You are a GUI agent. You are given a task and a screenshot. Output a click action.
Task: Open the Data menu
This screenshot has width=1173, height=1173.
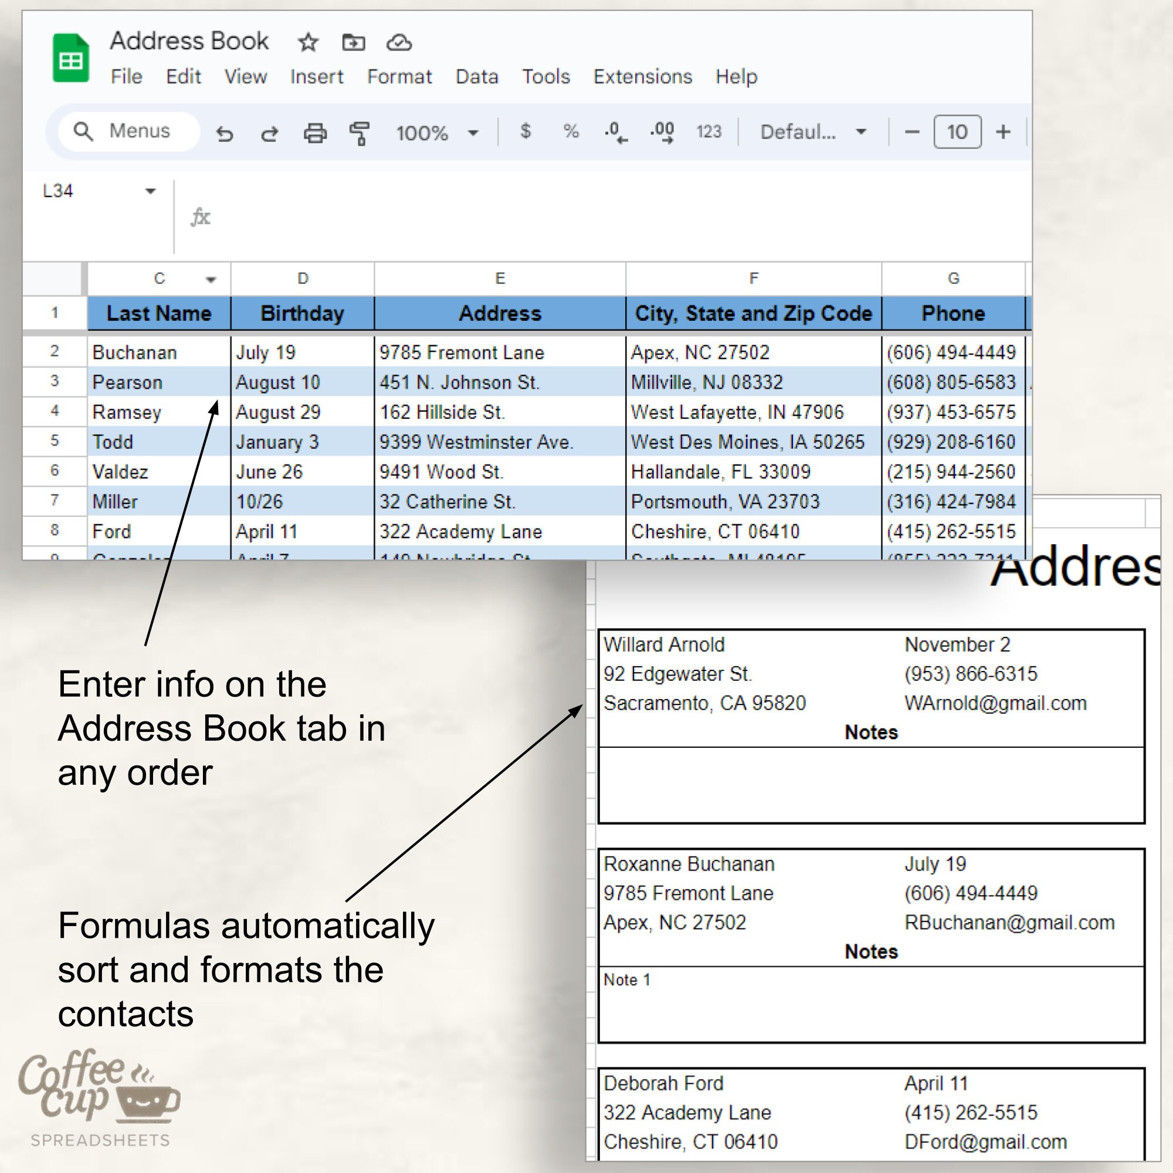(x=477, y=76)
